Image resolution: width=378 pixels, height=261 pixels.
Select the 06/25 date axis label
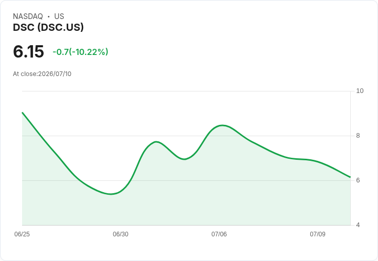(22, 234)
